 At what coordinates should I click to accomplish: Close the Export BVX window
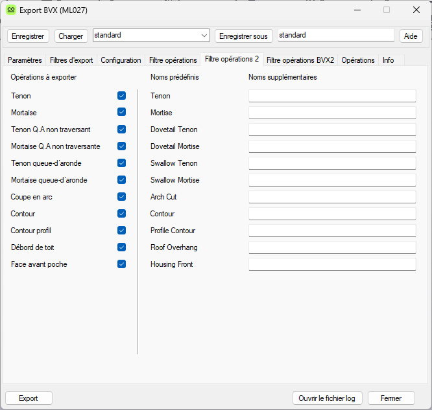coord(416,10)
